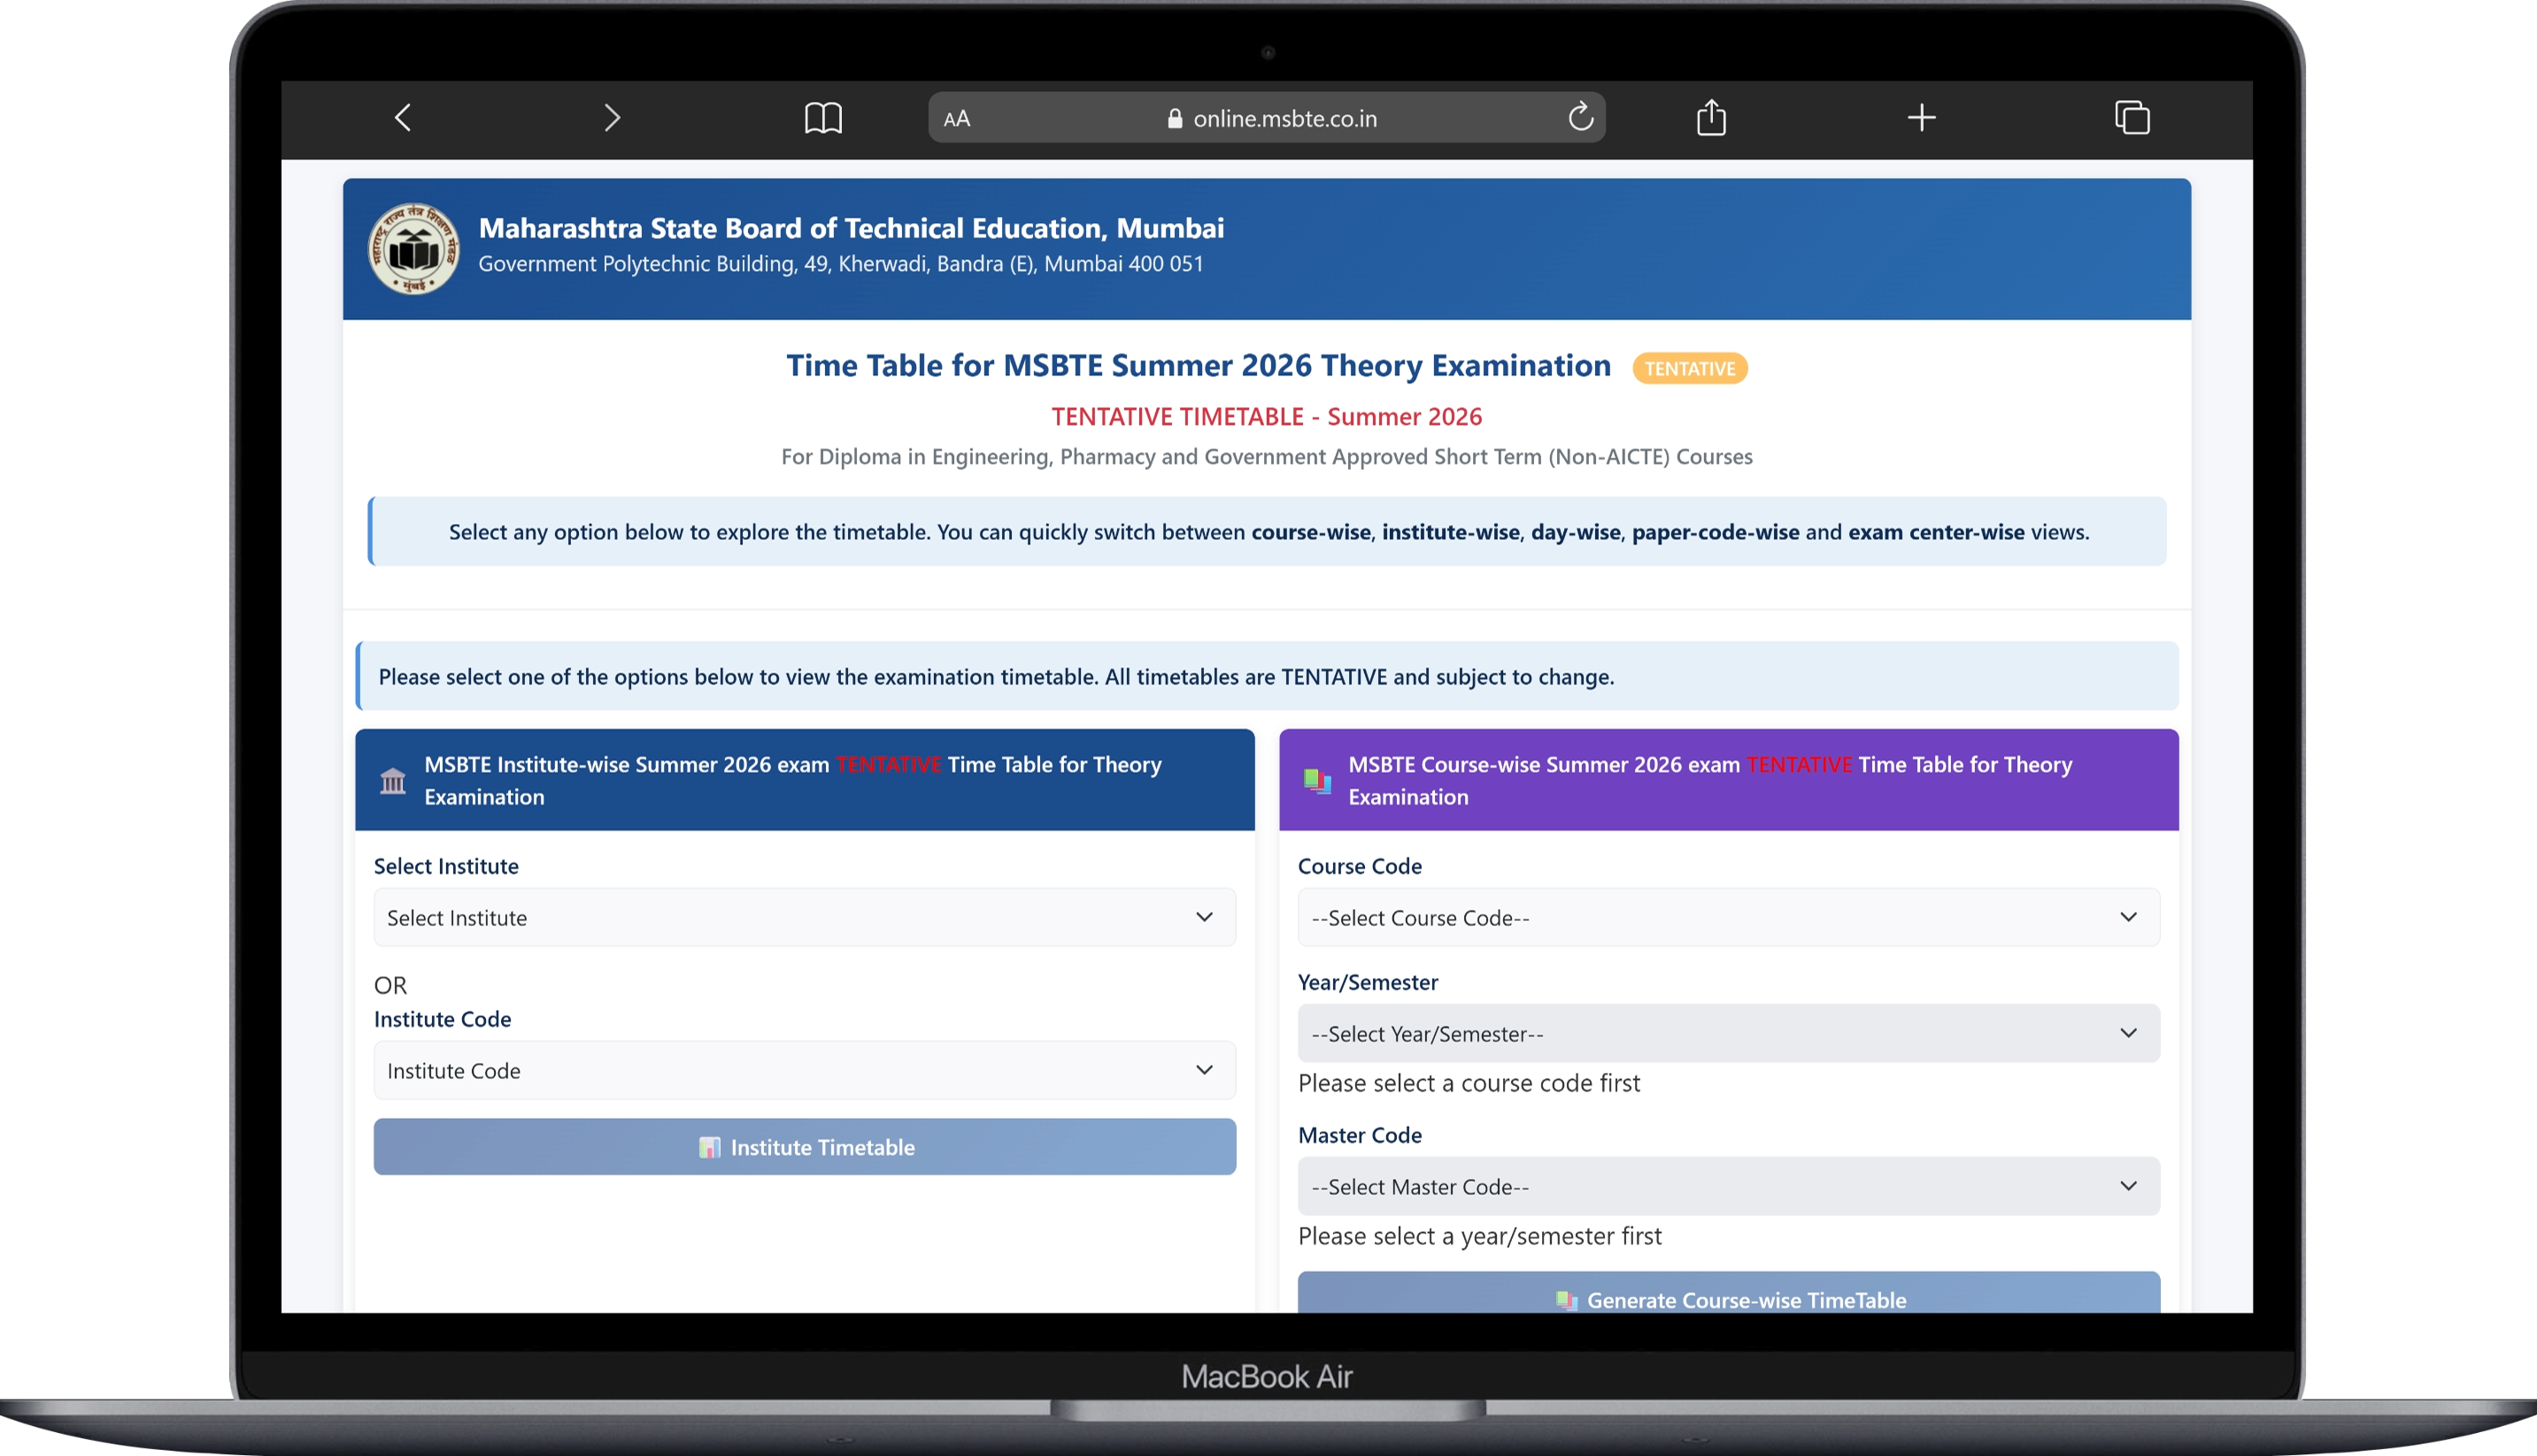Click the 'Course Code' field label
The width and height of the screenshot is (2537, 1456).
coord(1360,867)
